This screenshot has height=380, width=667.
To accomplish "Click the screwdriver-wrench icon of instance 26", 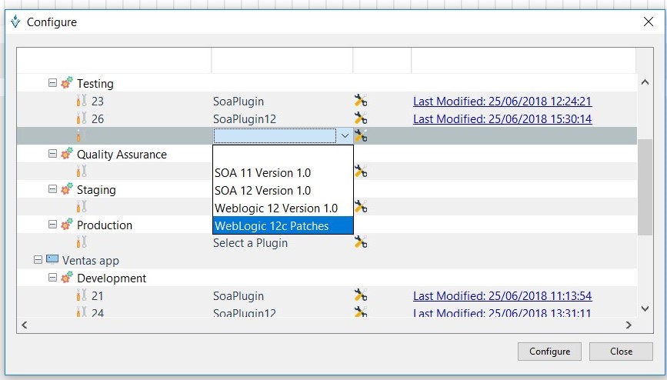I will [82, 118].
